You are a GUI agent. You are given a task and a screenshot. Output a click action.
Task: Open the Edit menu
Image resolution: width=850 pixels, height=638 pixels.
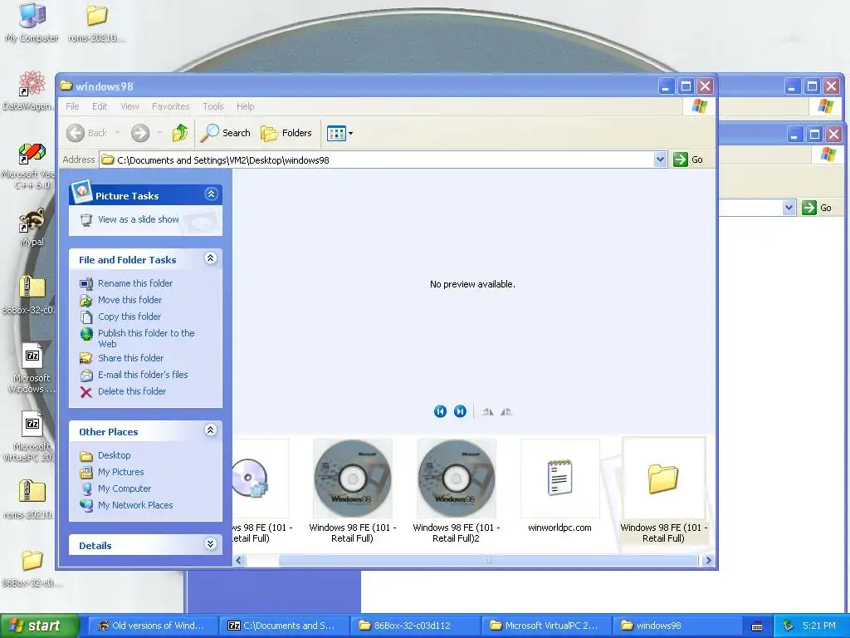coord(100,106)
